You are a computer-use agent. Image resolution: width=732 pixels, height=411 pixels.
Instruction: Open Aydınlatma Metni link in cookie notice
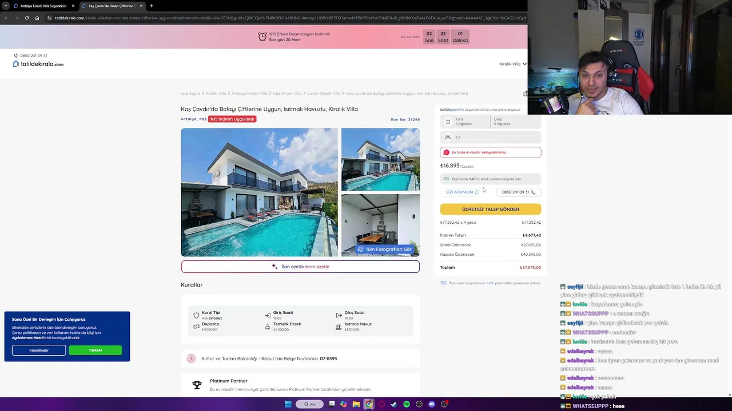pos(27,338)
